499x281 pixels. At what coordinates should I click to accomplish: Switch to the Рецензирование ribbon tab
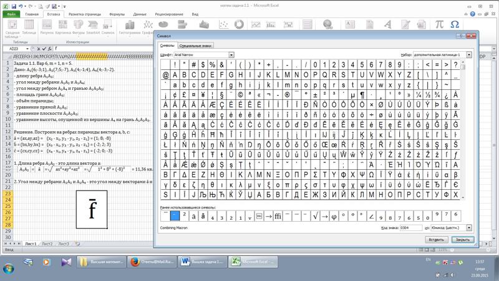coord(169,14)
